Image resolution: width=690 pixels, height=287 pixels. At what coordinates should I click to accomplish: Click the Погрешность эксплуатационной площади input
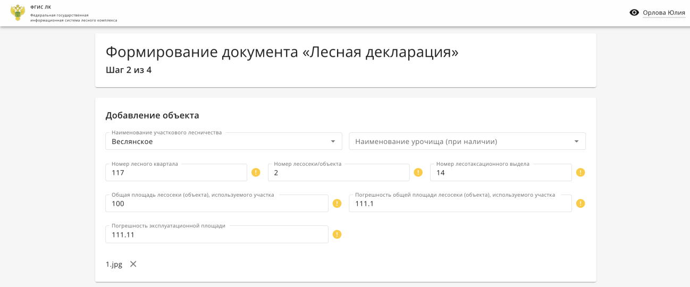point(217,234)
